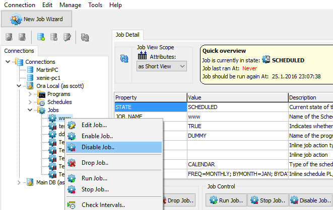
Task: Open the Connection menu
Action: point(20,5)
